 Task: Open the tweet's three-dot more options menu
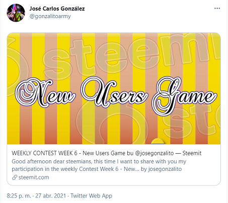(x=217, y=9)
